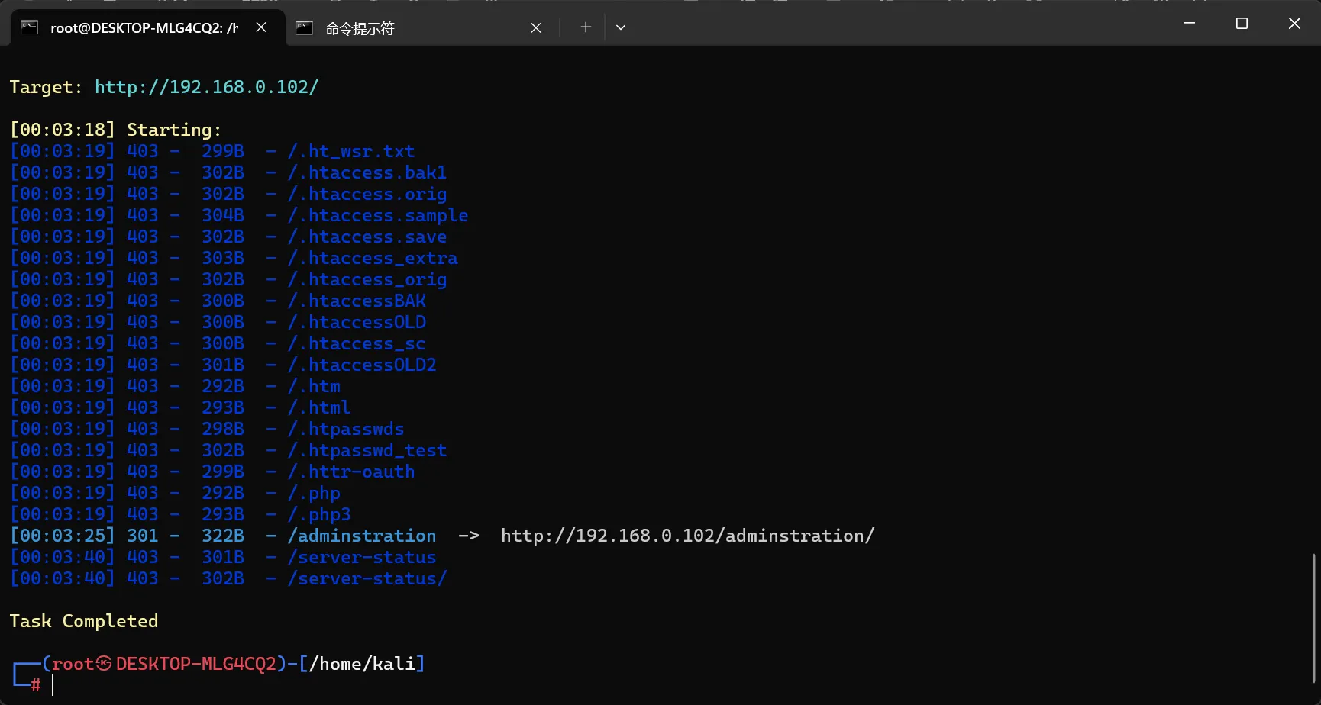The image size is (1321, 705).
Task: Click the /server-status/ path with trailing slash
Action: pyautogui.click(x=367, y=578)
